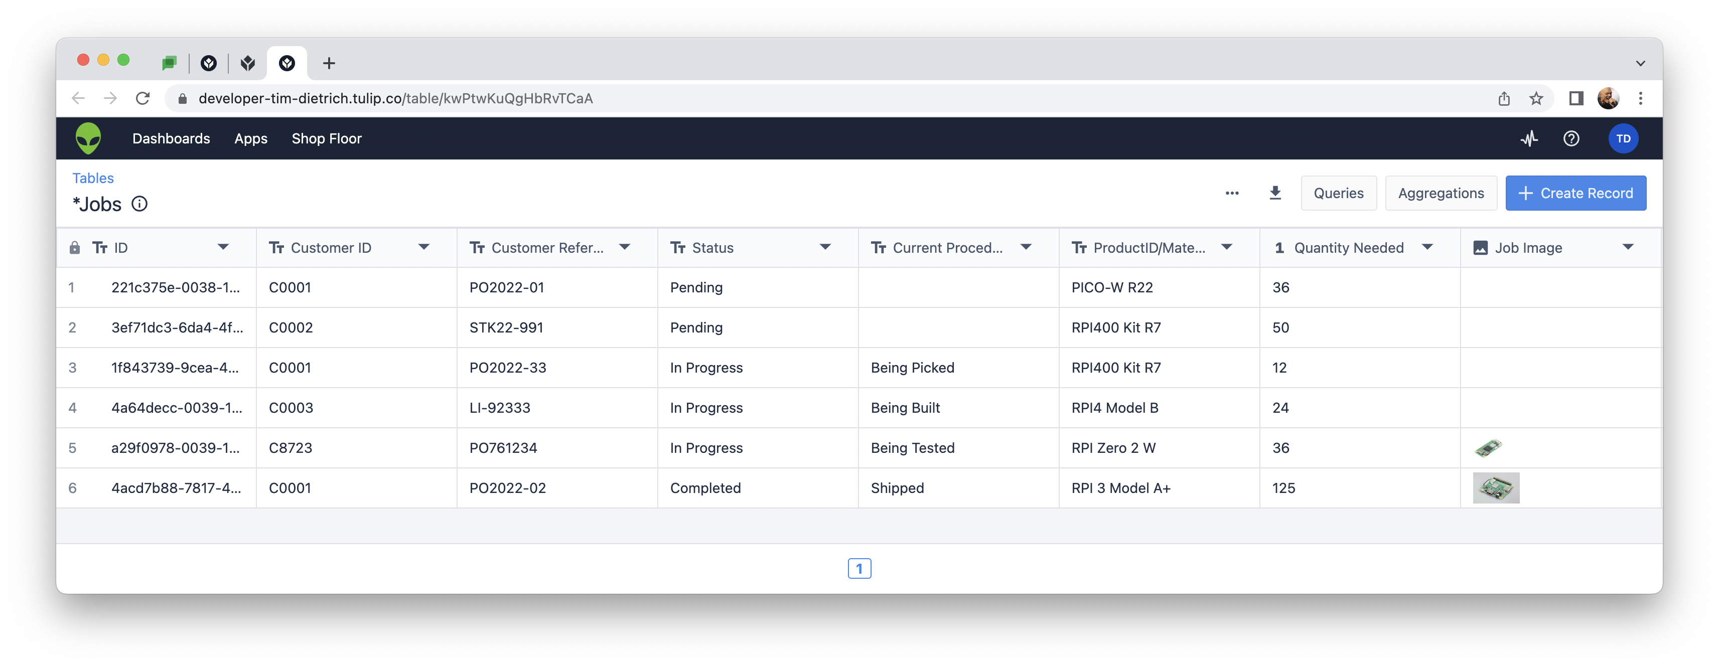Click the download table icon
The image size is (1719, 668).
[x=1274, y=194]
